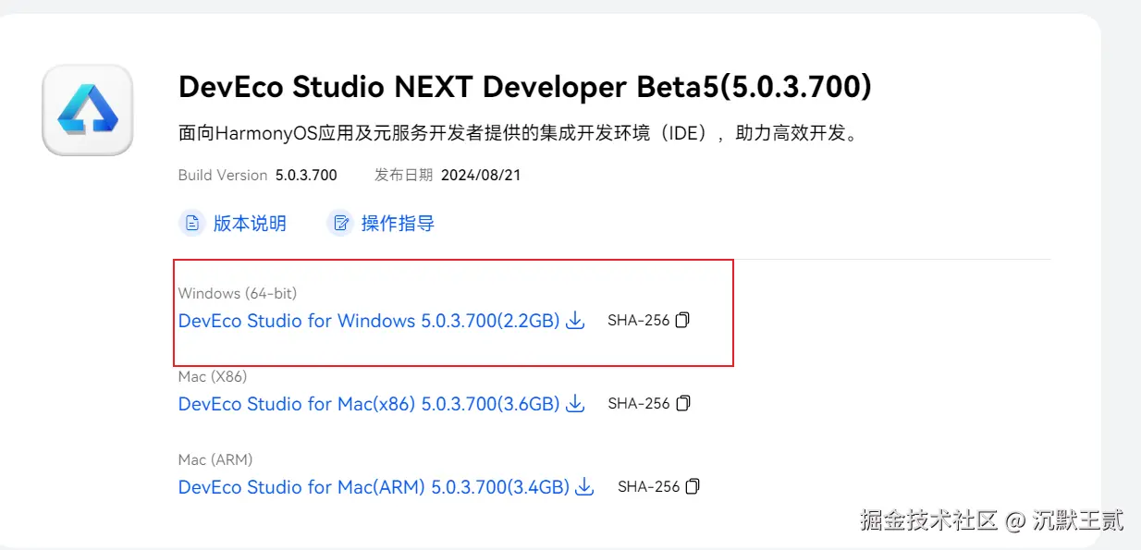This screenshot has width=1141, height=550.
Task: Click SHA-256 label for Windows package
Action: [x=638, y=321]
